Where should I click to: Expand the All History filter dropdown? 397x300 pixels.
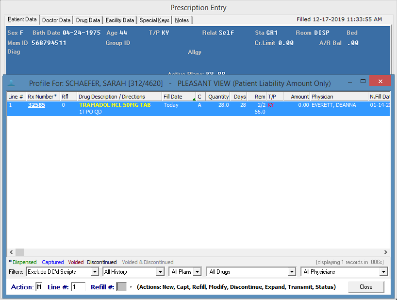160,272
